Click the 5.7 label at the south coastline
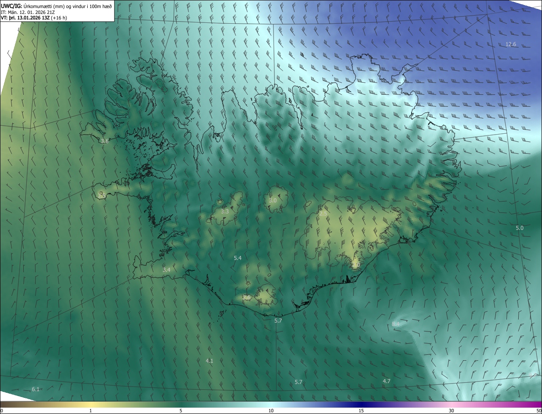The width and height of the screenshot is (542, 414). point(278,321)
